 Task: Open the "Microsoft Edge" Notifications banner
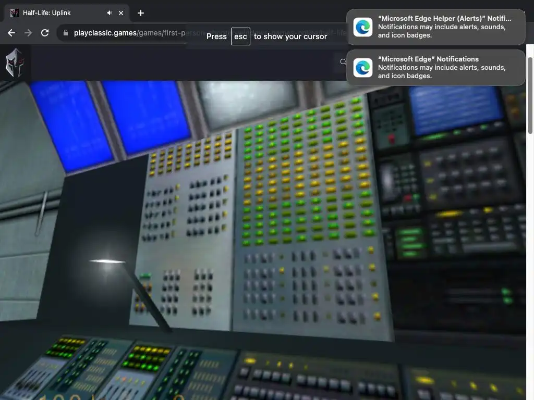pos(436,68)
